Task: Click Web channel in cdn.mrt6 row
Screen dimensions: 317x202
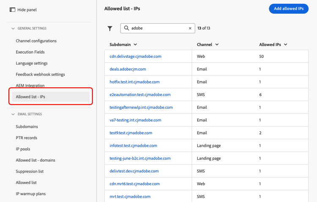Action: [201, 183]
